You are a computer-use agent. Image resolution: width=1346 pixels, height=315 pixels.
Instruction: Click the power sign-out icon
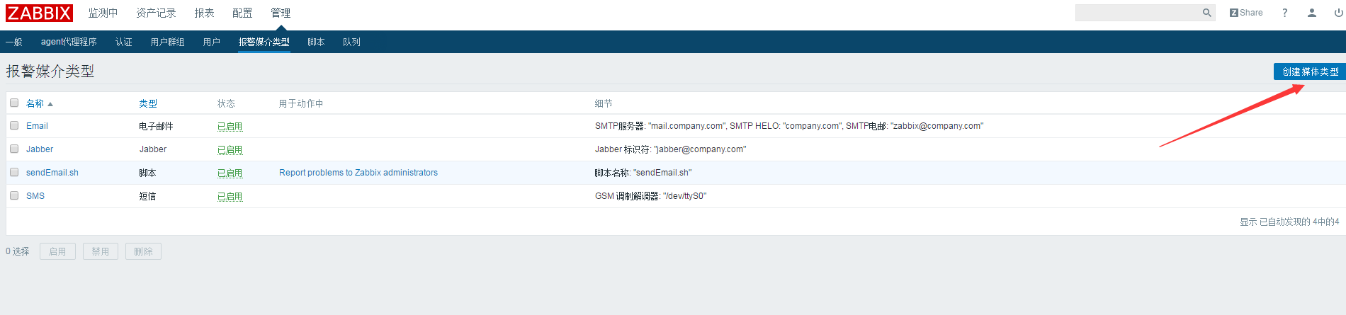click(1339, 13)
